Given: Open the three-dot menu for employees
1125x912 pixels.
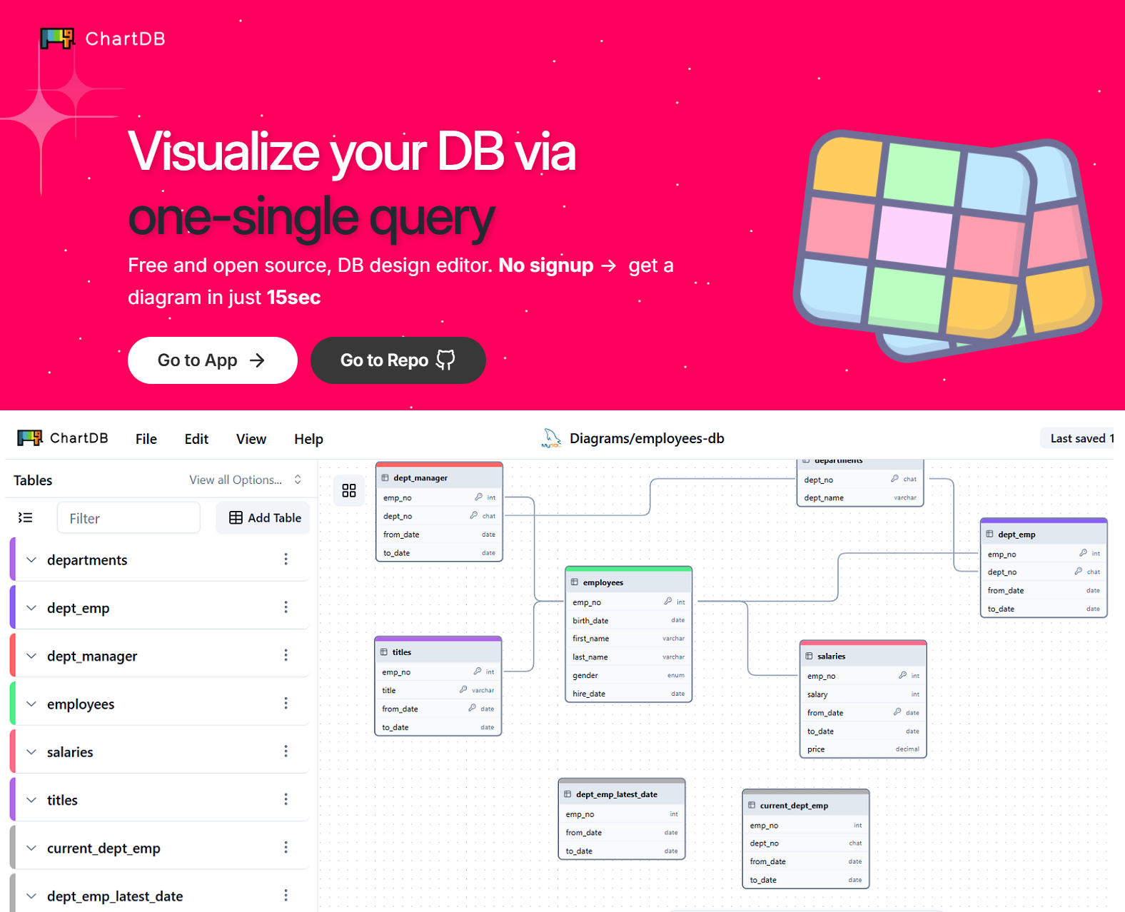Looking at the screenshot, I should pyautogui.click(x=286, y=704).
